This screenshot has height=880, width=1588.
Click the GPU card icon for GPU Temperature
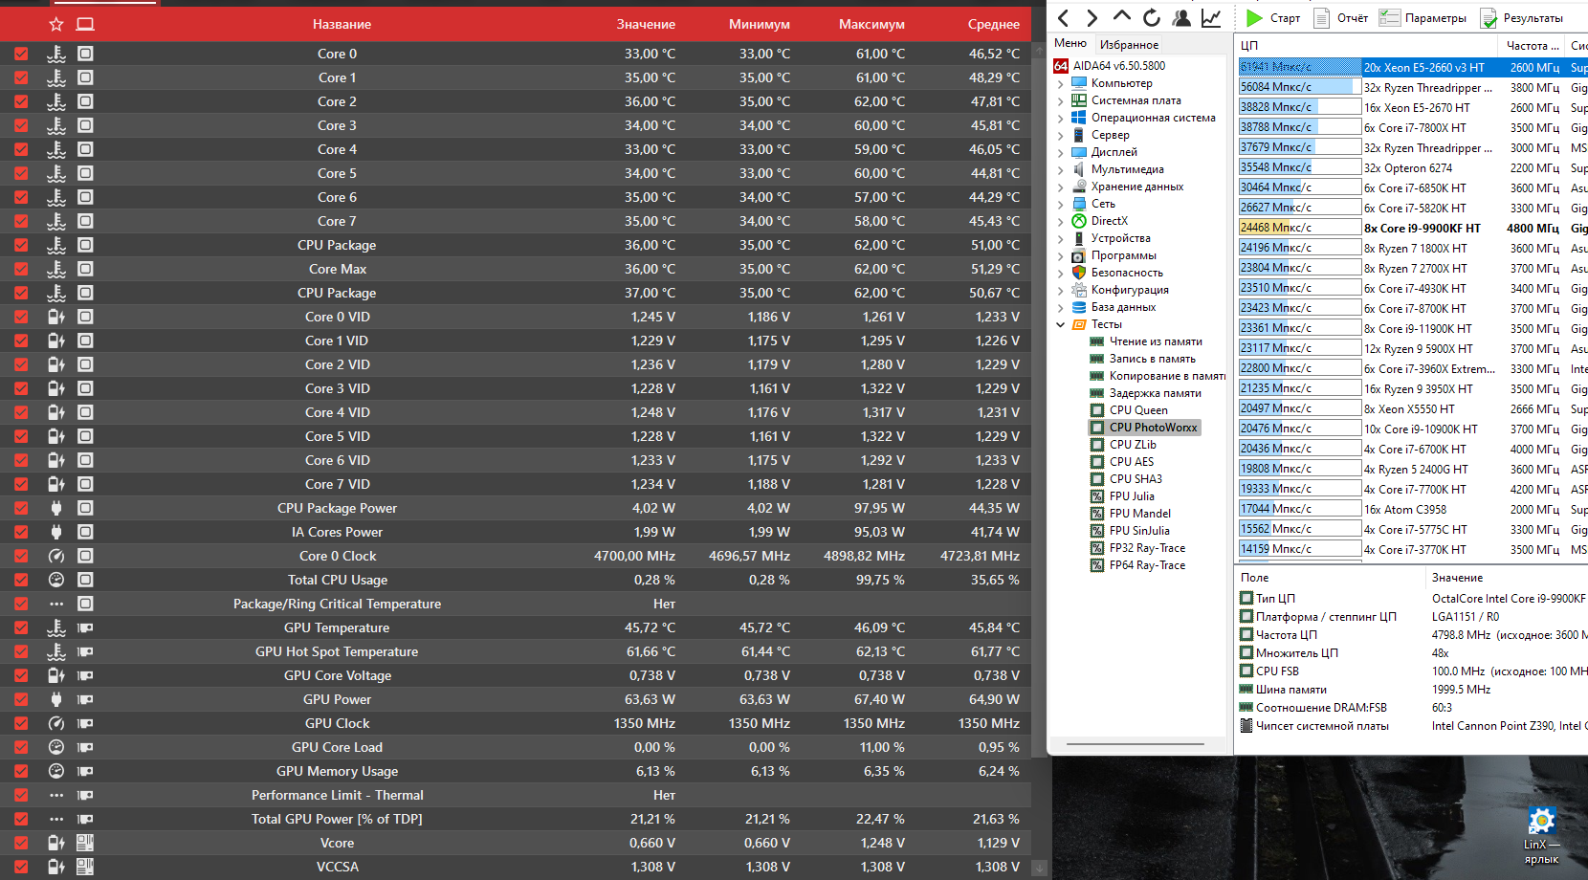[85, 627]
